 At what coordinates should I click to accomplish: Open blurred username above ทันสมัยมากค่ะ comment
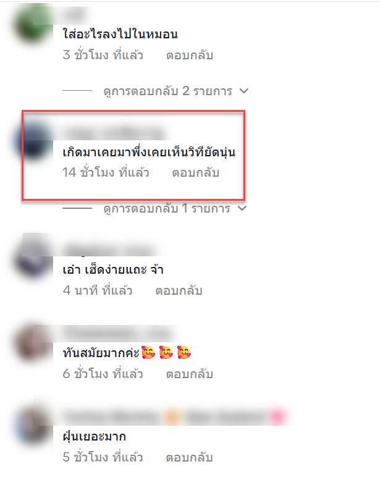(x=117, y=334)
